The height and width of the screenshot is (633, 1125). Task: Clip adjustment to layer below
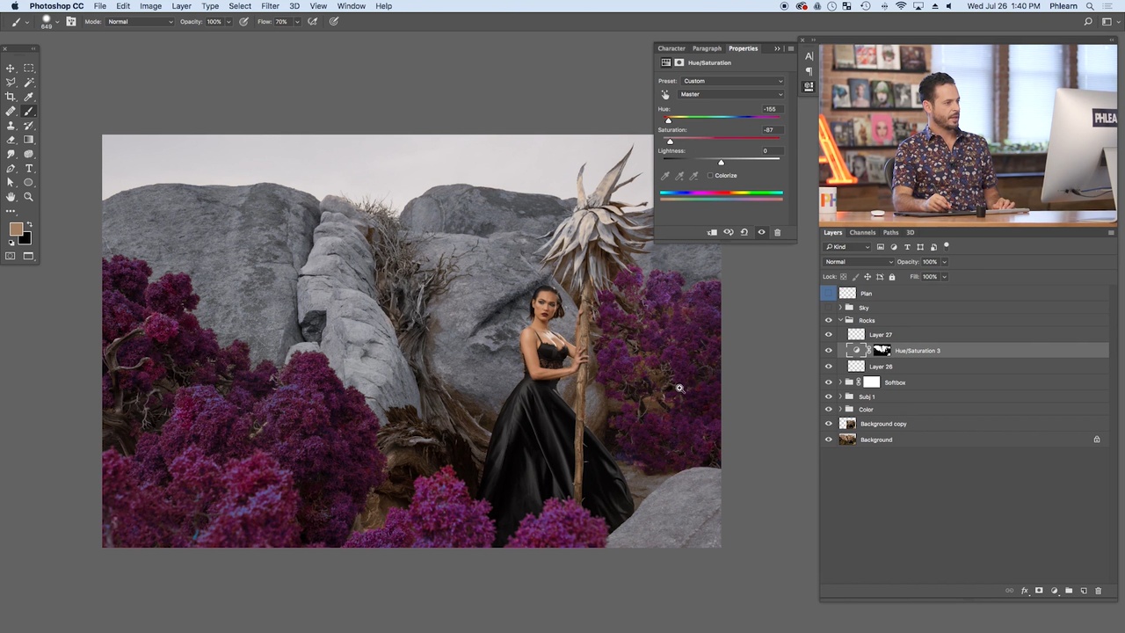click(712, 232)
